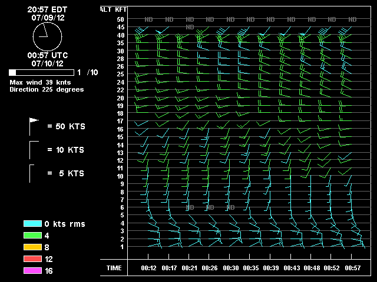This screenshot has width=377, height=282.
Task: Click the 00:12 time label
Action: pos(148,268)
